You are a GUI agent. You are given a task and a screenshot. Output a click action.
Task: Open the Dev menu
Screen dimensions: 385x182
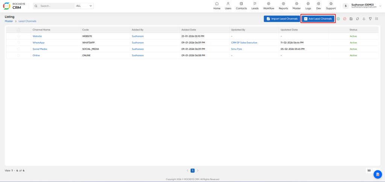coord(318,6)
